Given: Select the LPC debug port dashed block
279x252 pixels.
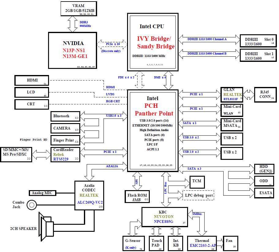Looking at the screenshot, I should [x=198, y=195].
